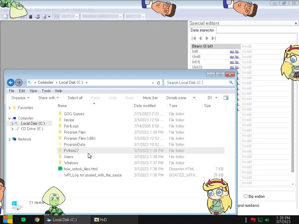The width and height of the screenshot is (299, 224).
Task: Click the Refresh icon in the address bar
Action: pyautogui.click(x=159, y=83)
